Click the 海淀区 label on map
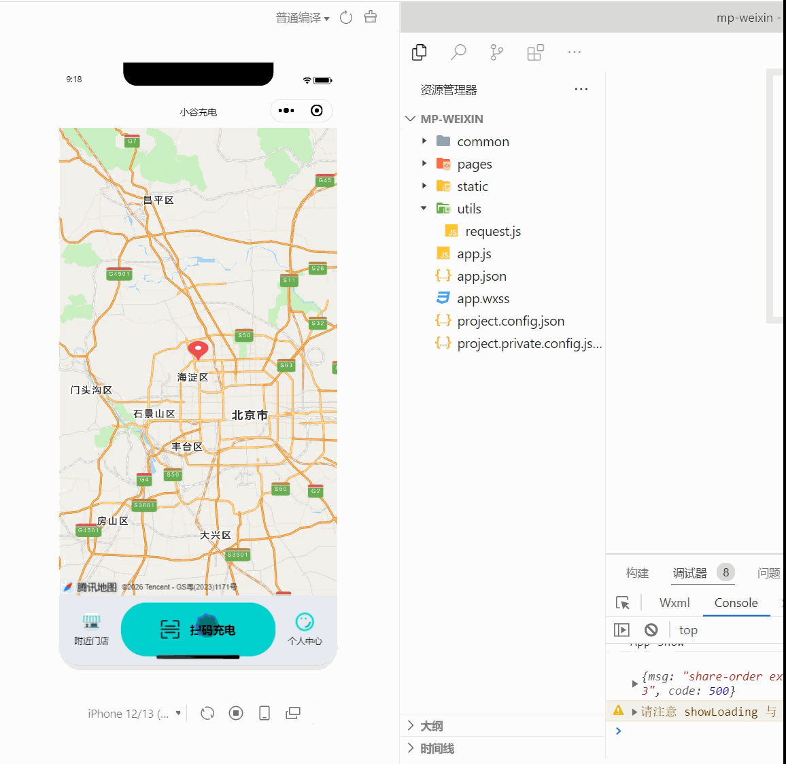Screen dimensions: 786x764 click(x=192, y=377)
